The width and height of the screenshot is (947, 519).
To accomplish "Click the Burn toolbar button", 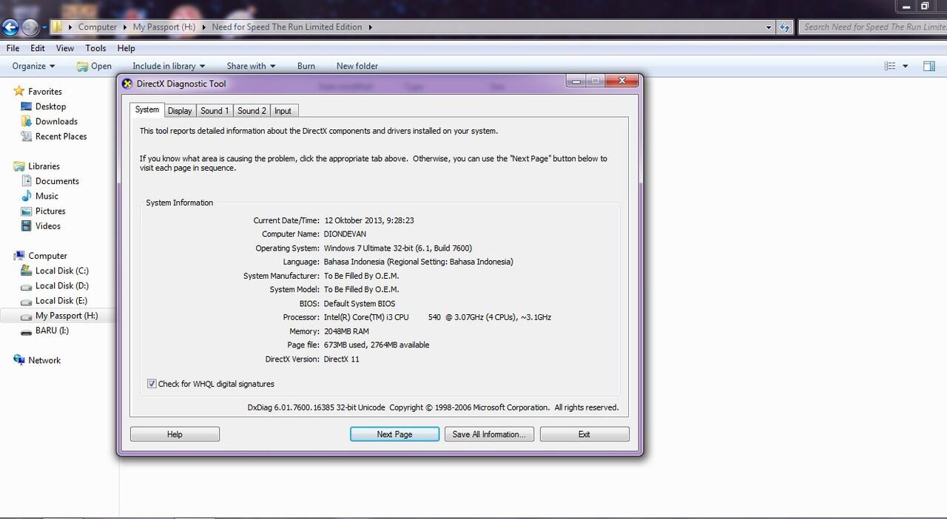I will (306, 66).
